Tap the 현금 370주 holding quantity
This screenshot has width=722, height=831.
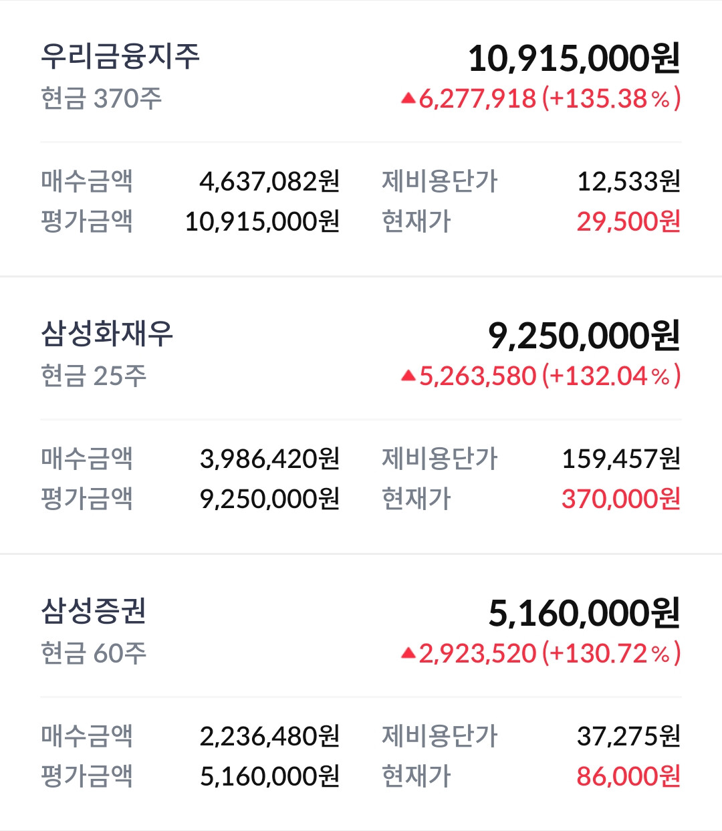tap(101, 98)
